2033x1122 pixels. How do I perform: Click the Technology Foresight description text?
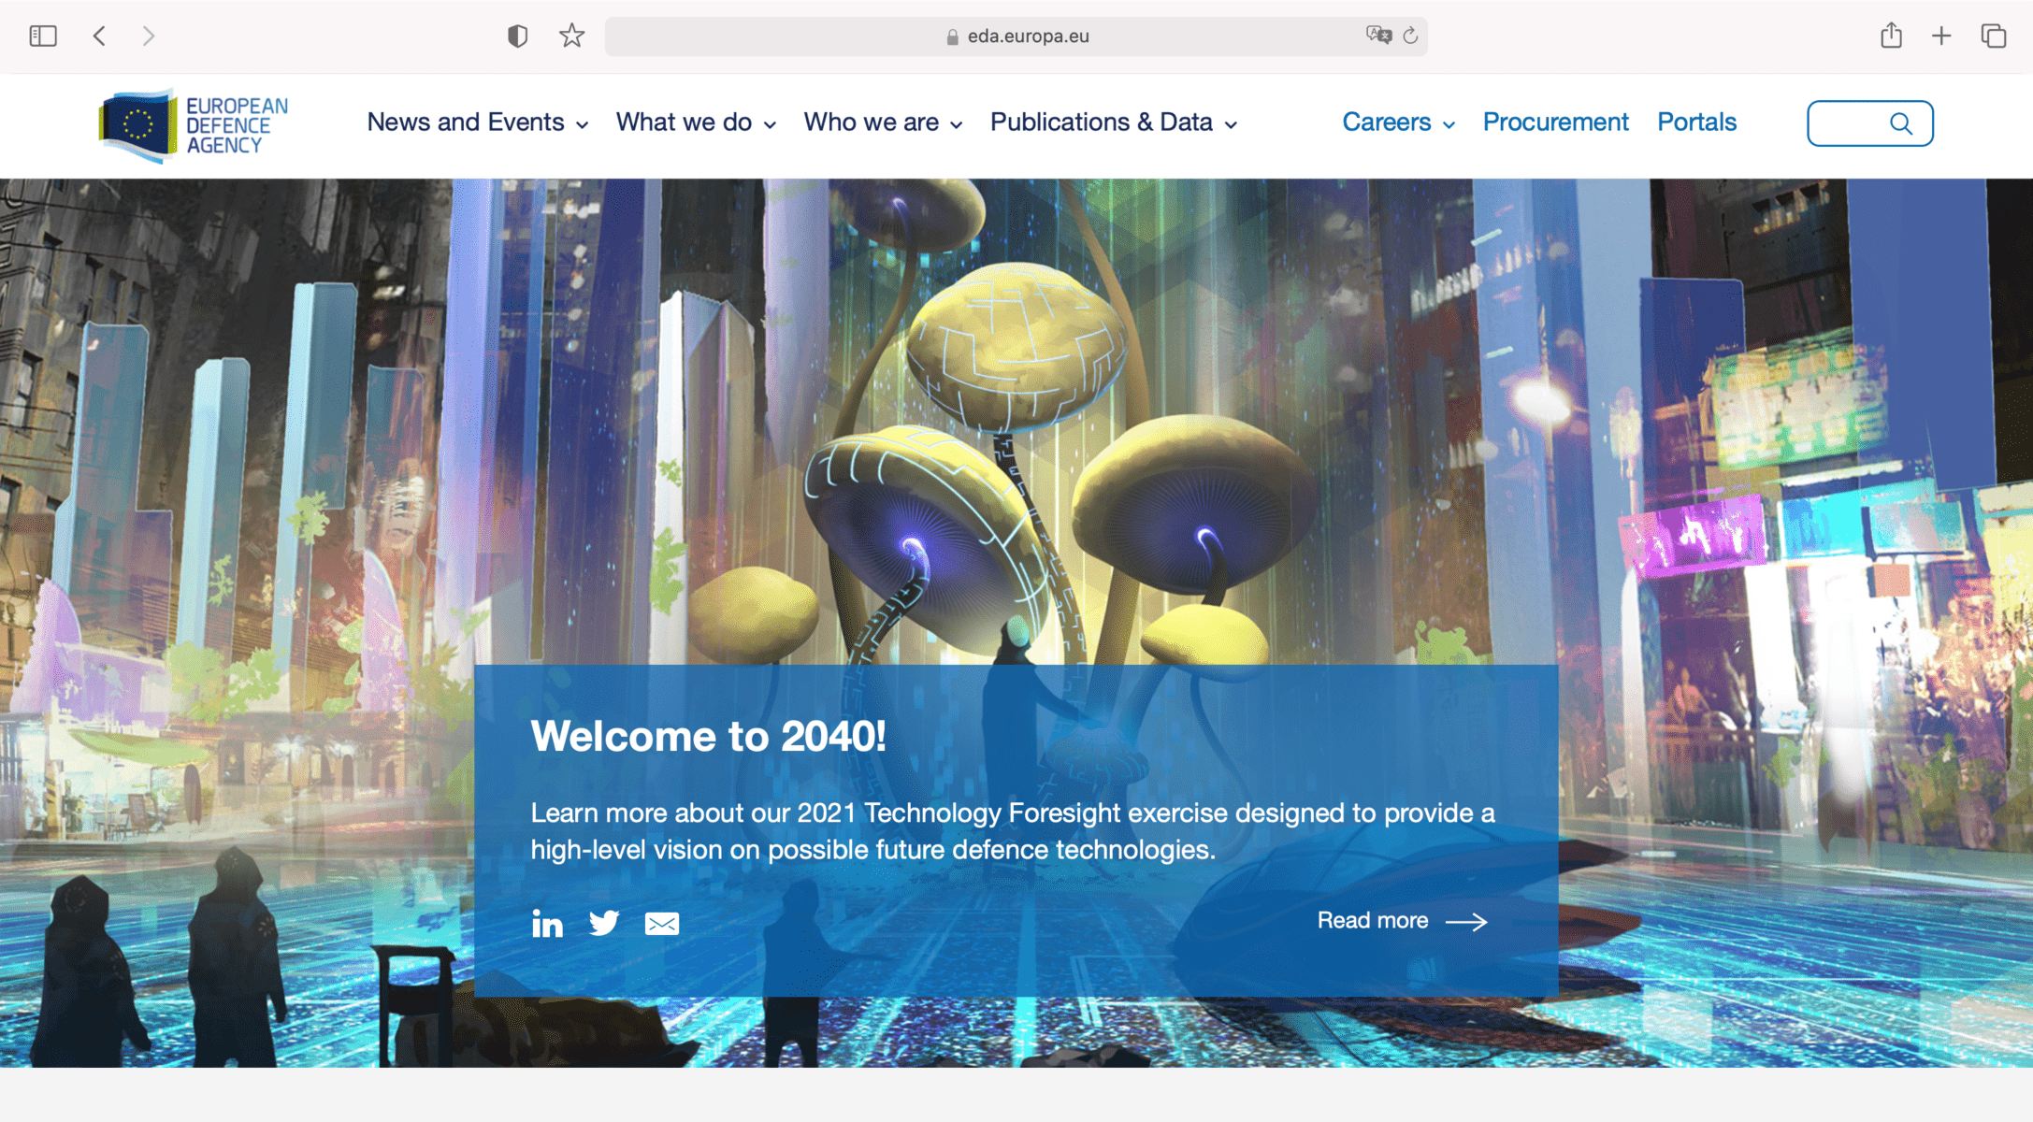pos(1013,831)
